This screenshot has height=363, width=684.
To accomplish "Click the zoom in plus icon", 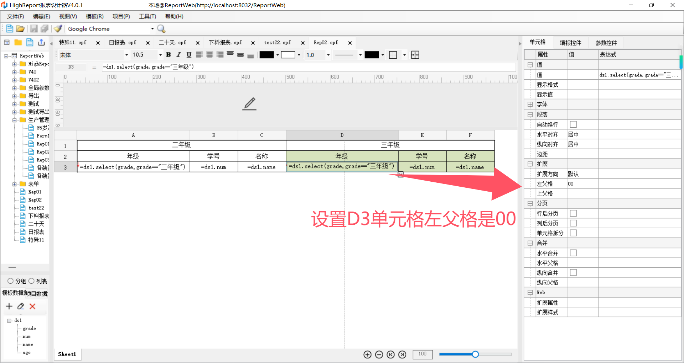I will [367, 354].
